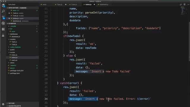Viewport: 190px width, 107px height.
Task: Open app.js in the explorer tree
Action: point(12,68)
